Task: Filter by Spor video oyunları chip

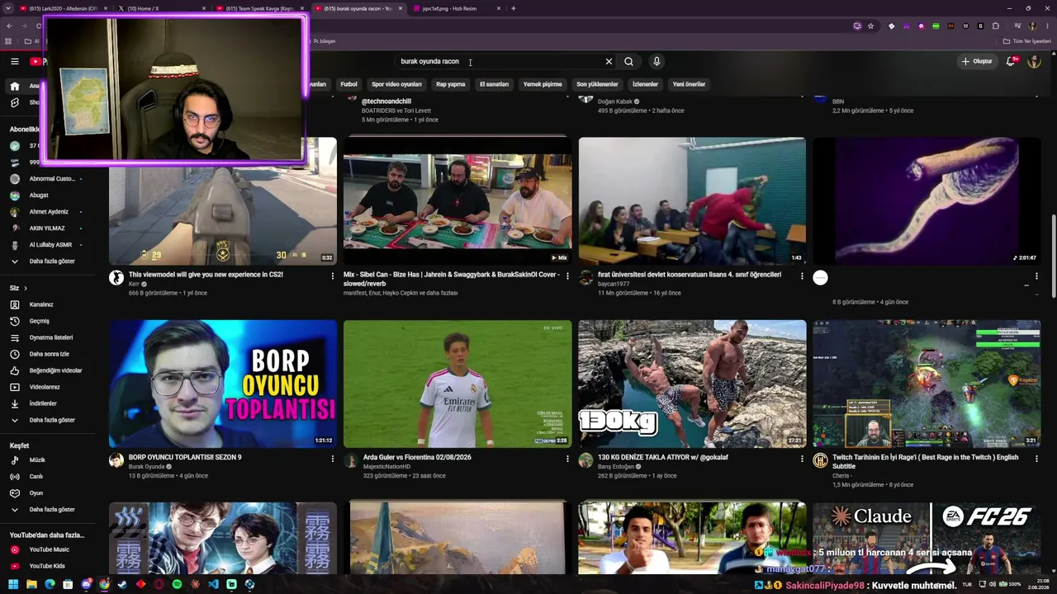Action: coord(396,84)
